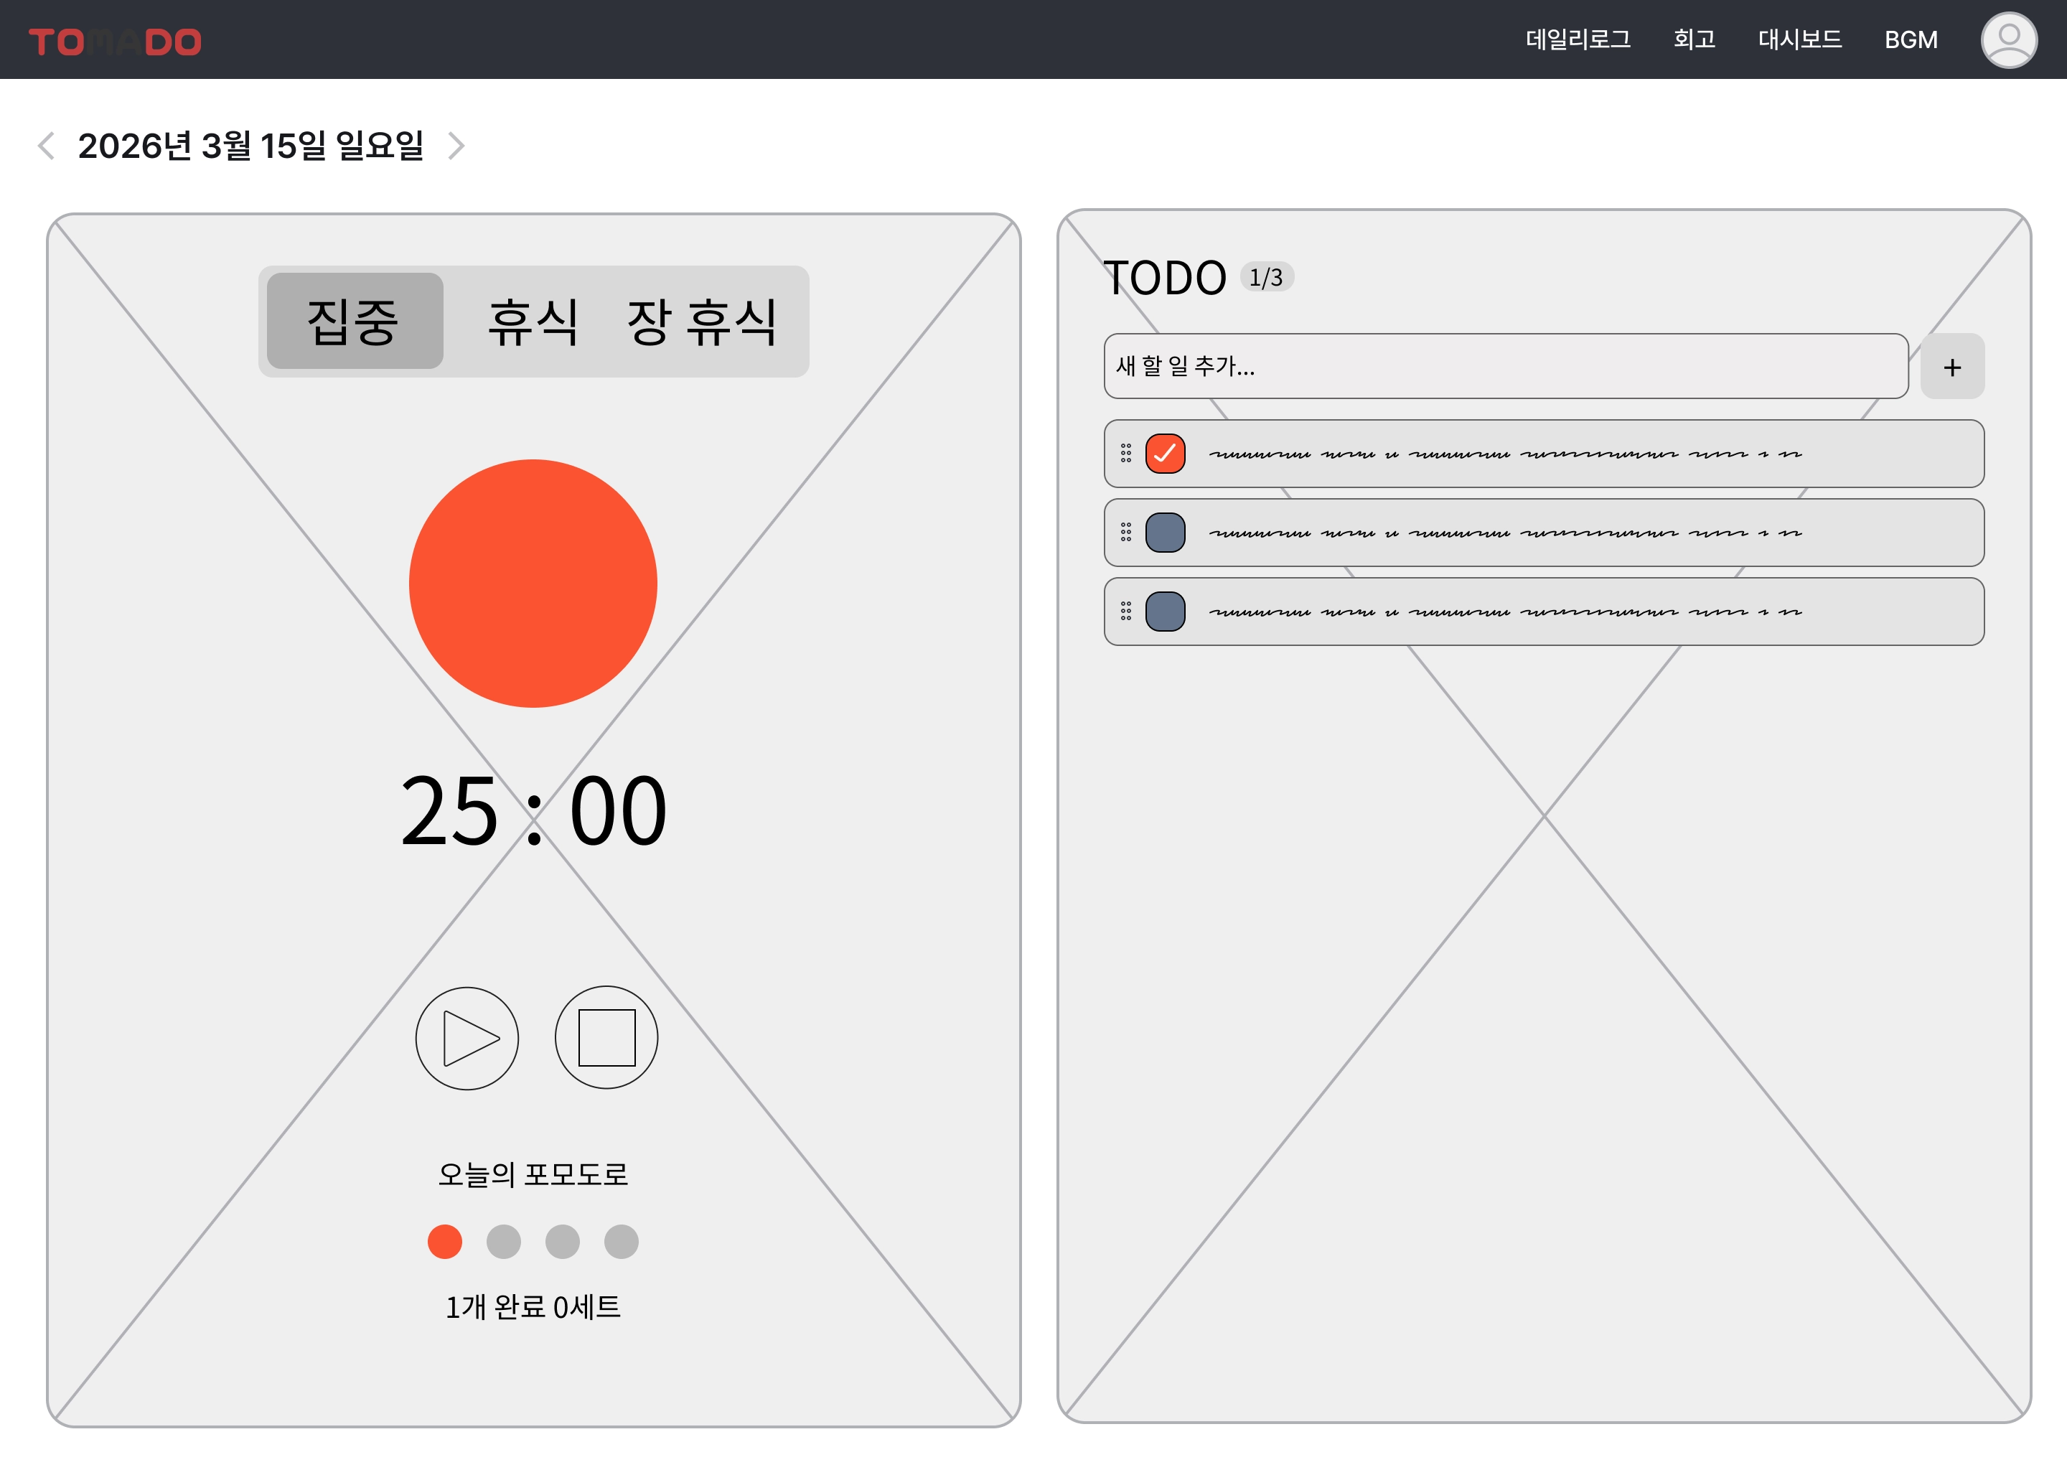Click the play timer button
This screenshot has width=2067, height=1470.
coord(467,1037)
